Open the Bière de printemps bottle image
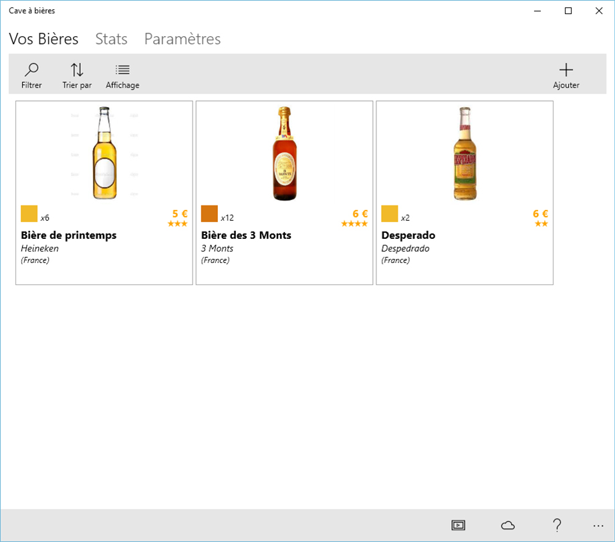 (104, 153)
